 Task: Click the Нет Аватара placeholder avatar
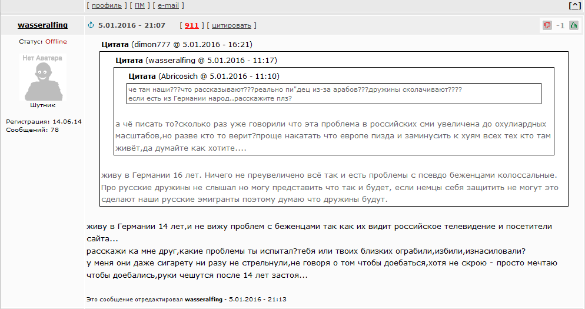[x=42, y=77]
